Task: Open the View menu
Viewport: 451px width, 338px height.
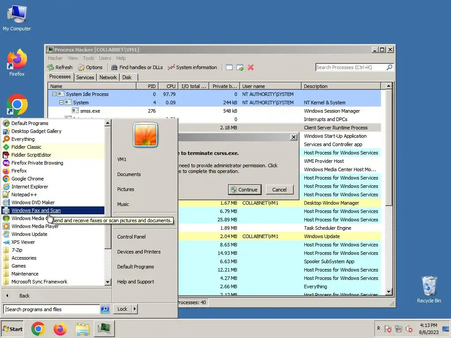Action: (73, 58)
